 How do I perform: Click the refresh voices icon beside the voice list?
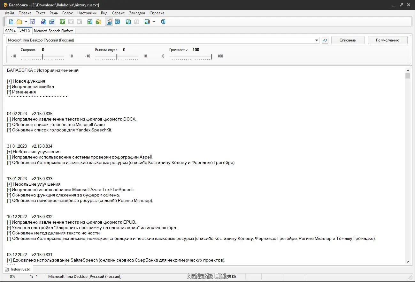point(325,40)
